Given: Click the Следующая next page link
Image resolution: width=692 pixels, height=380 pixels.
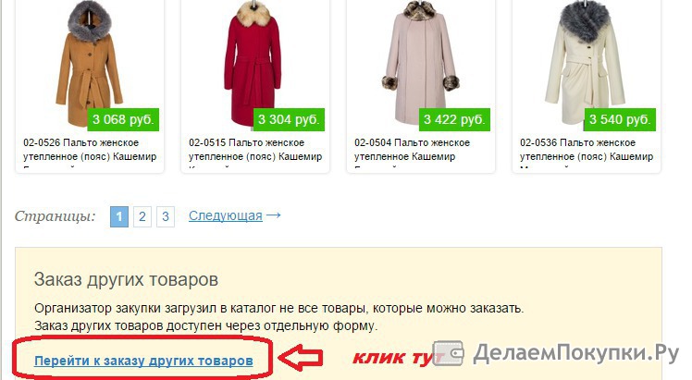Looking at the screenshot, I should pyautogui.click(x=226, y=215).
